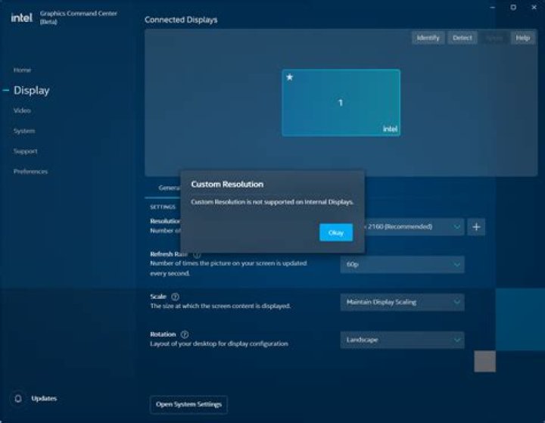The image size is (545, 423).
Task: Click Okay in Custom Resolution dialog
Action: [x=336, y=232]
